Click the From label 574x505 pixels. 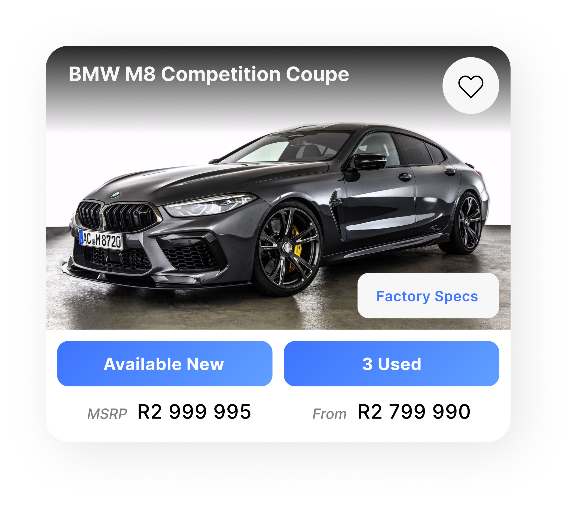pos(329,414)
